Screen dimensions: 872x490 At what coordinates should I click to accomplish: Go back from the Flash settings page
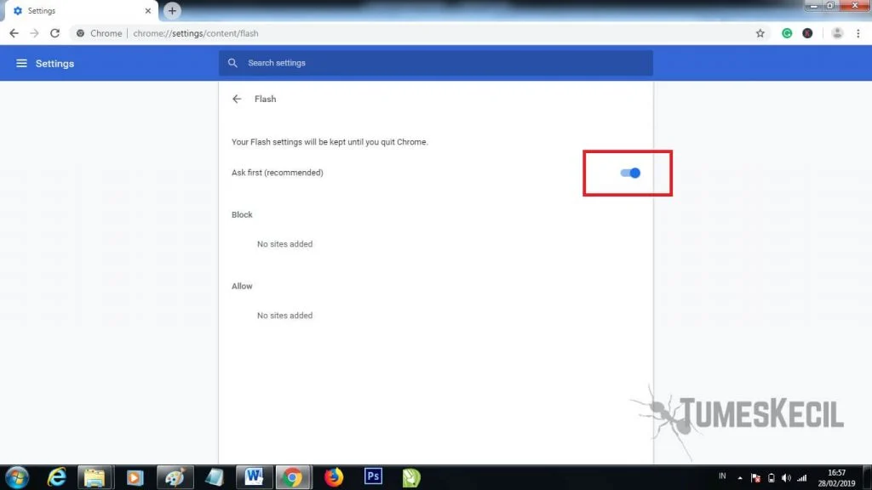pyautogui.click(x=237, y=99)
